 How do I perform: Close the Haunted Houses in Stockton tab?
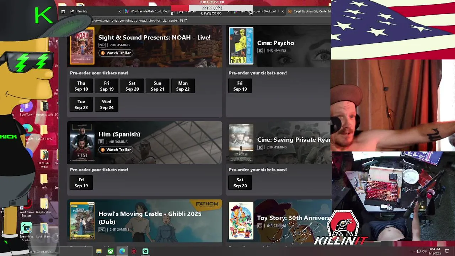283,11
